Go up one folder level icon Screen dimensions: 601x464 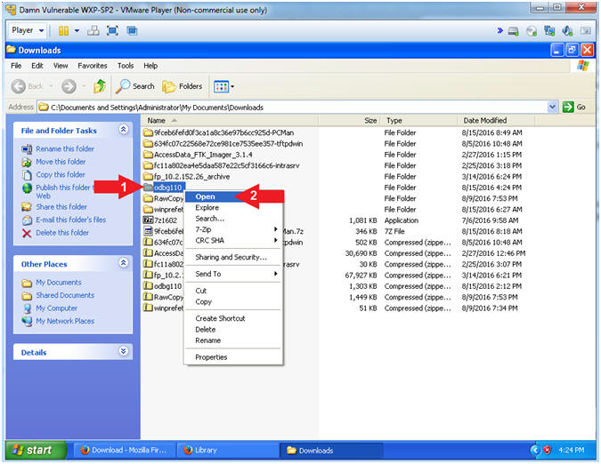(100, 86)
